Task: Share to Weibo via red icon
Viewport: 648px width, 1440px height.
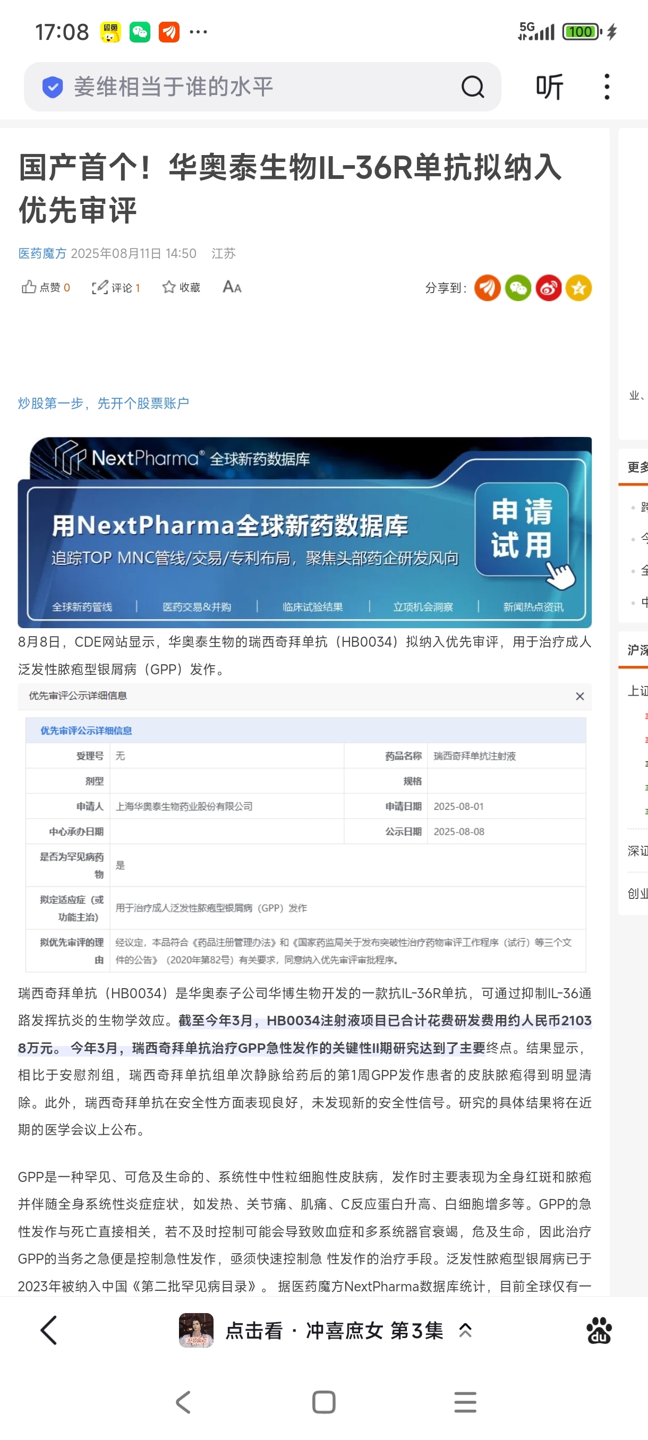Action: pyautogui.click(x=549, y=288)
